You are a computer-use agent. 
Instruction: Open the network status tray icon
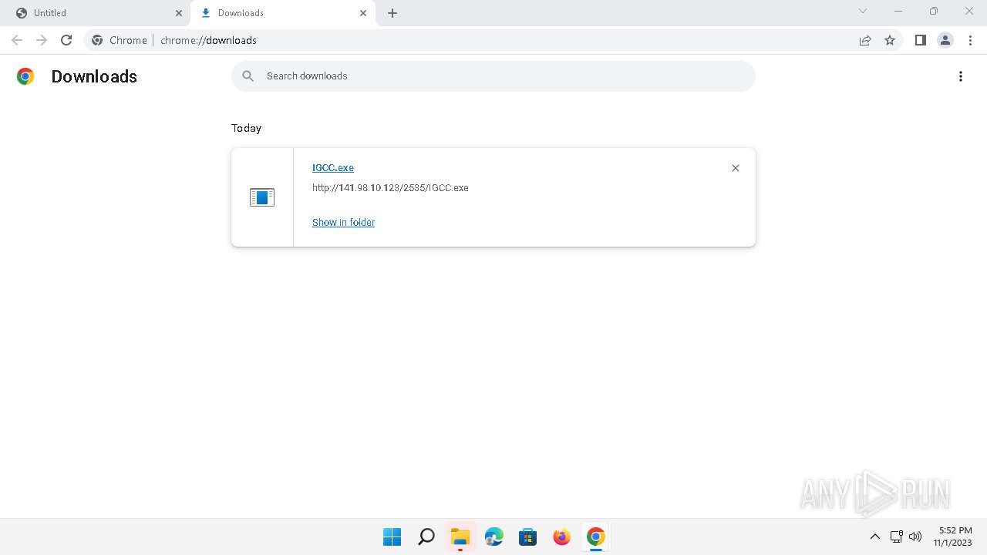(x=896, y=536)
